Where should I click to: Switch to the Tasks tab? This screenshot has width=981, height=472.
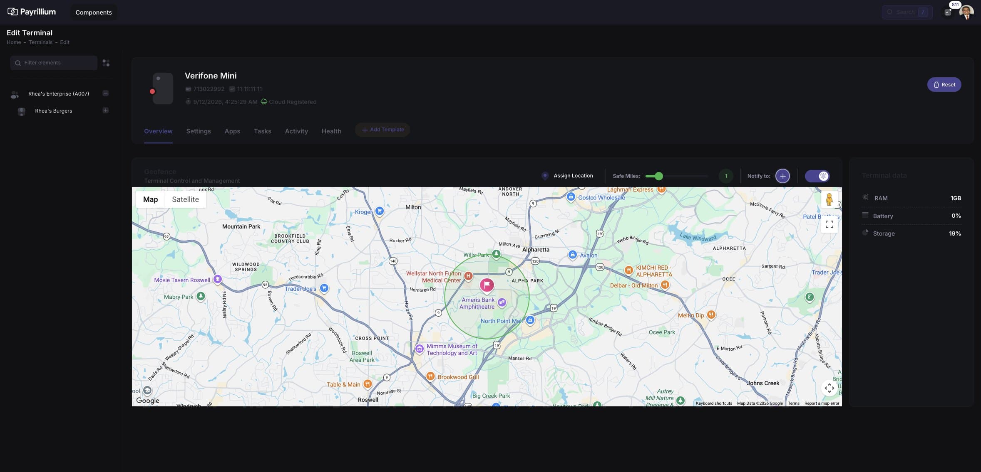click(263, 131)
